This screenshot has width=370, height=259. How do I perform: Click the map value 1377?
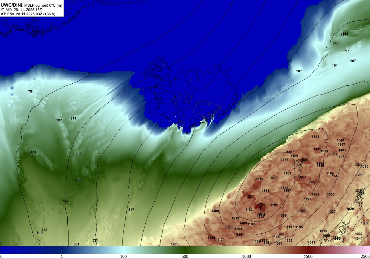tap(332, 212)
